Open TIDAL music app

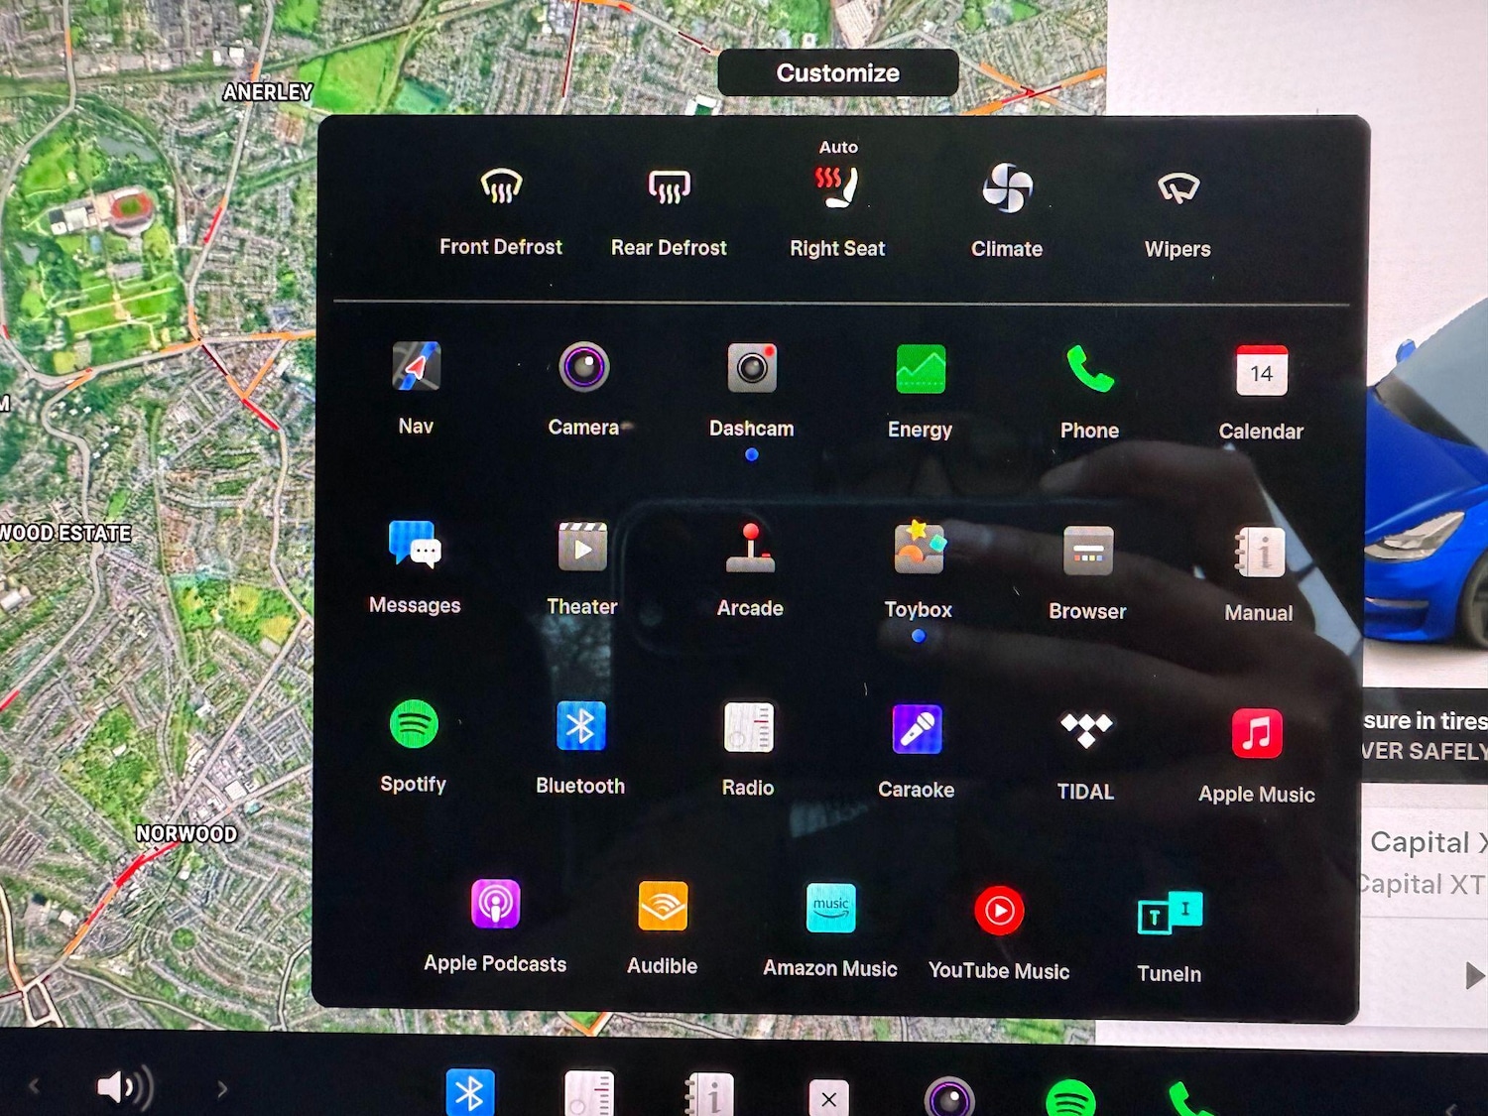coord(1086,731)
